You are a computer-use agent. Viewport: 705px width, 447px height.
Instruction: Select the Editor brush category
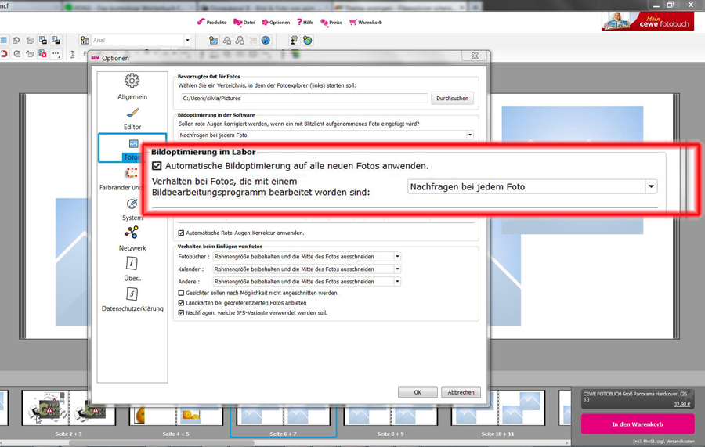(x=132, y=119)
